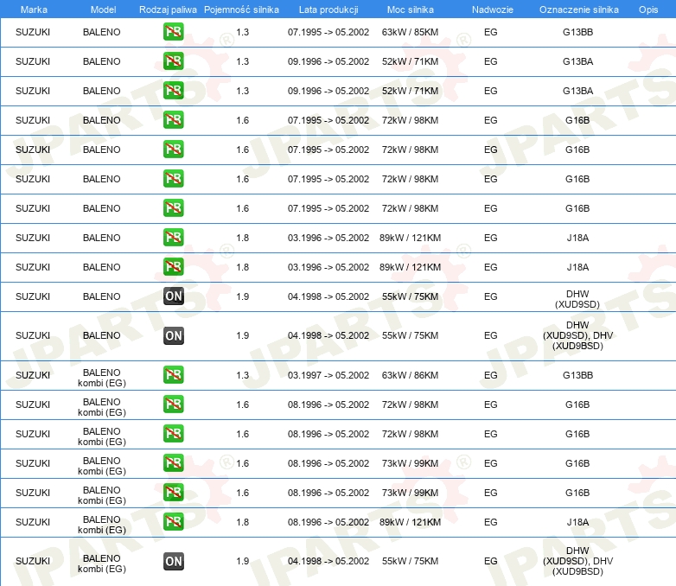Click 1.8 capacity in BALENO kombi row

pos(243,522)
